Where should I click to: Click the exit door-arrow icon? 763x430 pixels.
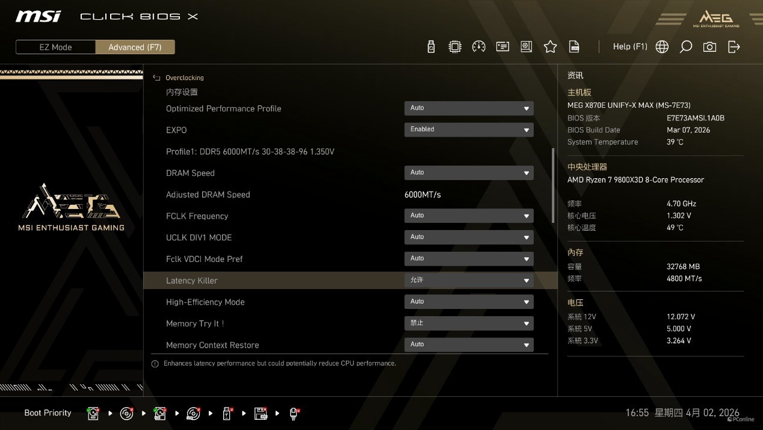click(734, 46)
